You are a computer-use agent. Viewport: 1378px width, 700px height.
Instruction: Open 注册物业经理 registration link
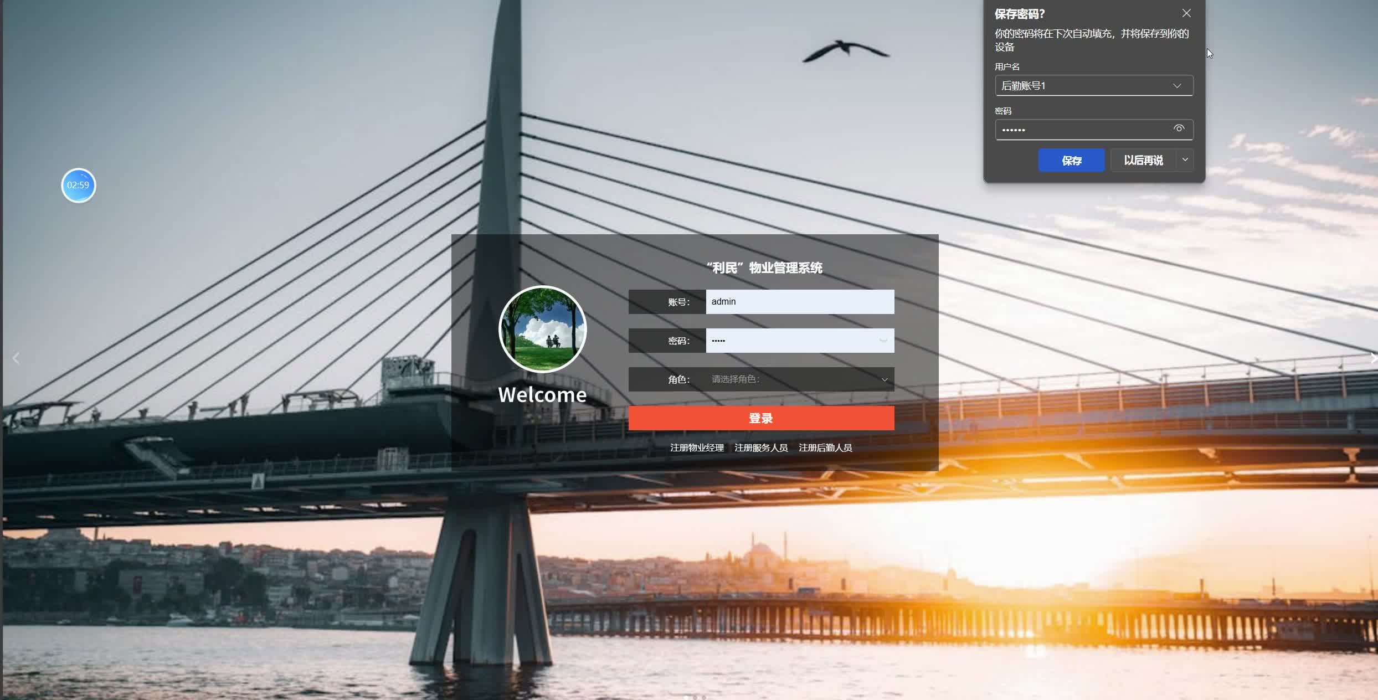pos(697,447)
